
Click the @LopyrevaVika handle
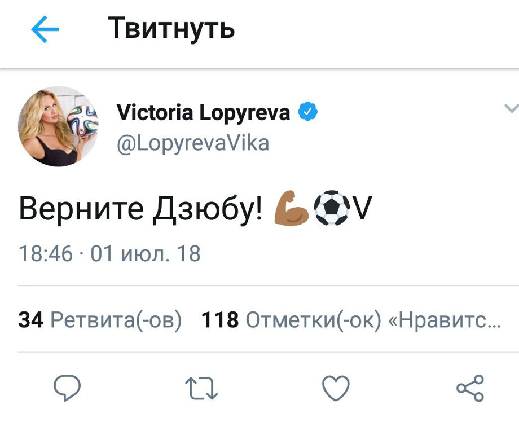(192, 143)
